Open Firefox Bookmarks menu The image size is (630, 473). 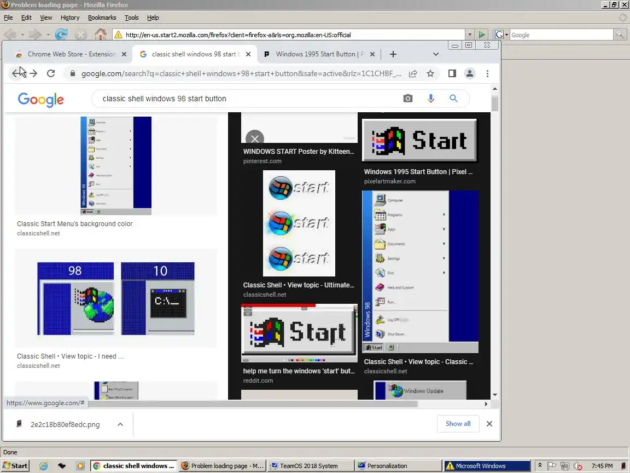point(102,18)
